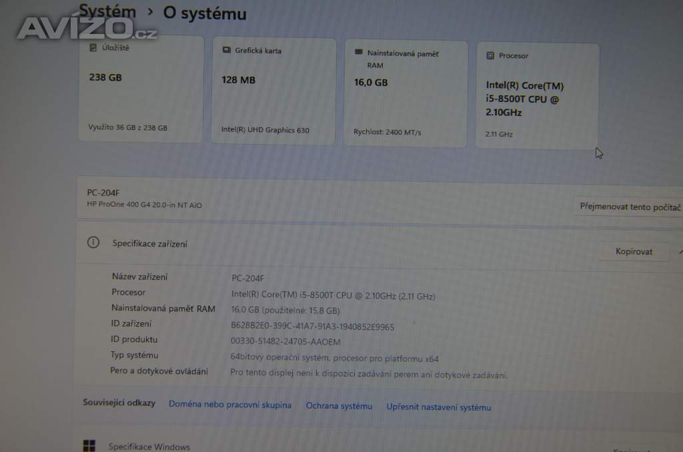
Task: Click the Windows logo beside Specifikace Windows
Action: 89,445
